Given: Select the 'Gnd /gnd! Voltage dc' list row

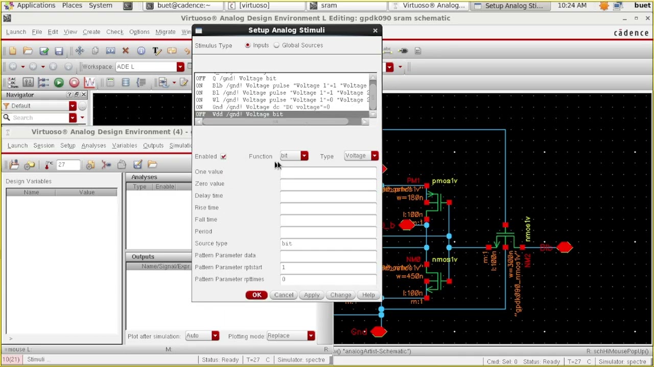Looking at the screenshot, I should 282,107.
